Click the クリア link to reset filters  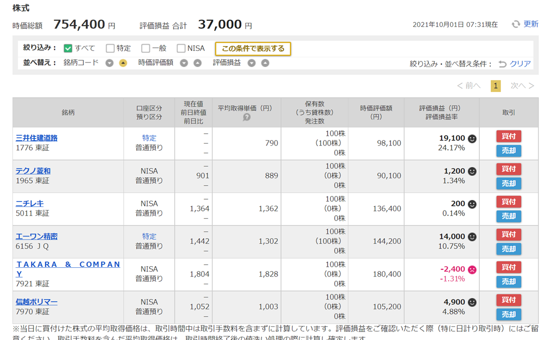pyautogui.click(x=520, y=64)
